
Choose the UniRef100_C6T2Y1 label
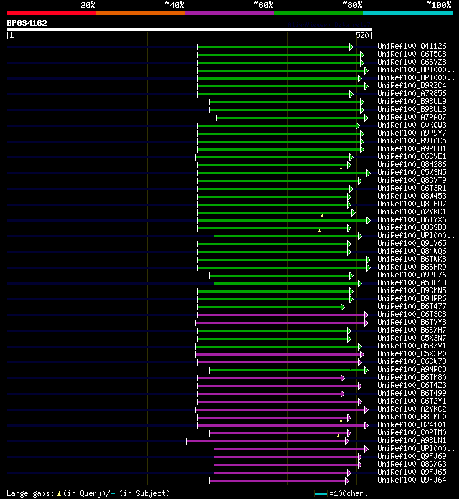tap(412, 401)
